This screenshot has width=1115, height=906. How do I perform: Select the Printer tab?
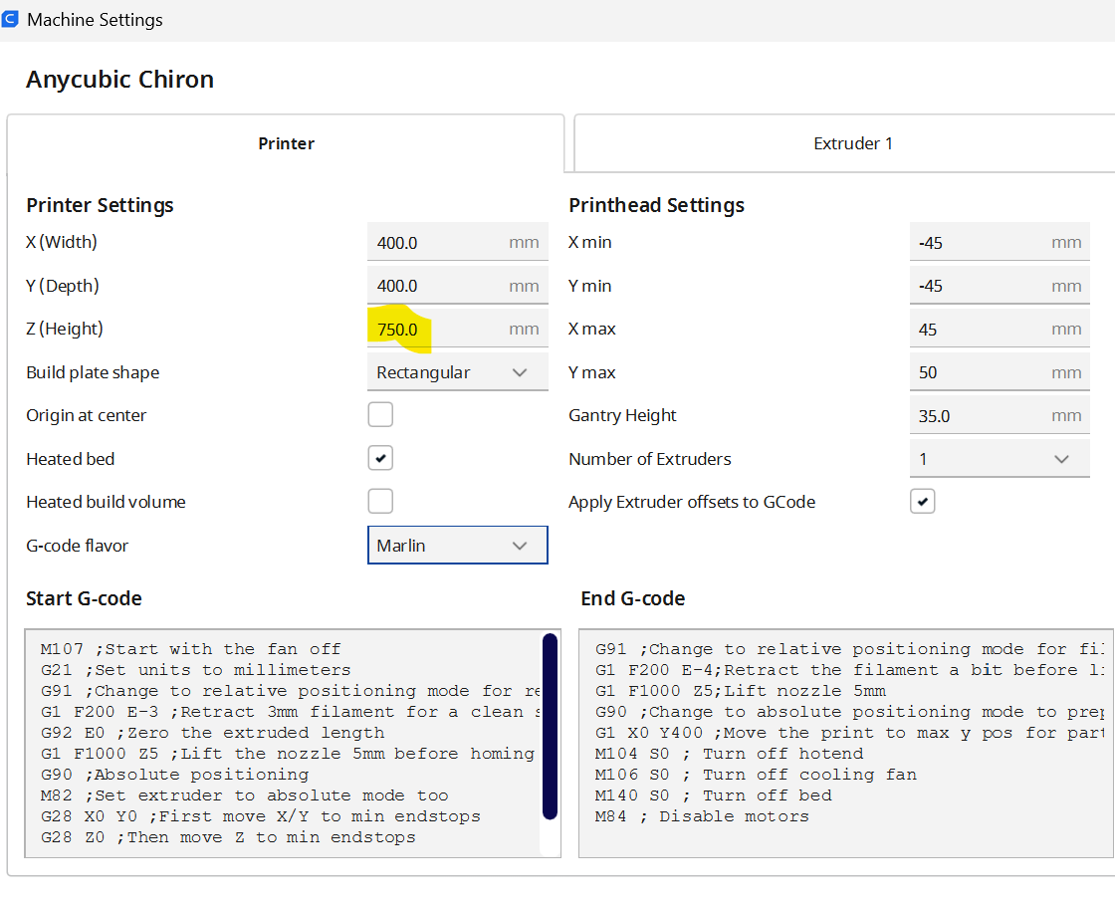[286, 143]
